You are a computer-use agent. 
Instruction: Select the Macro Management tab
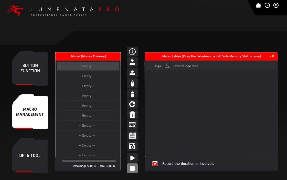click(30, 112)
